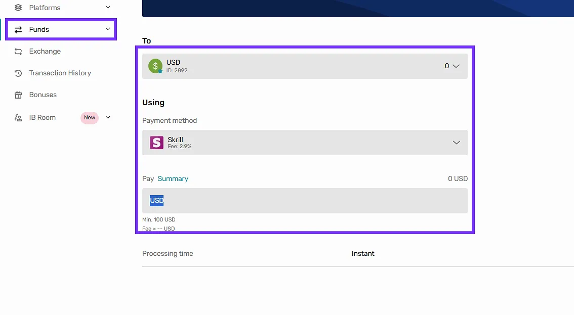
Task: Open the IB Room text label
Action: pyautogui.click(x=42, y=117)
